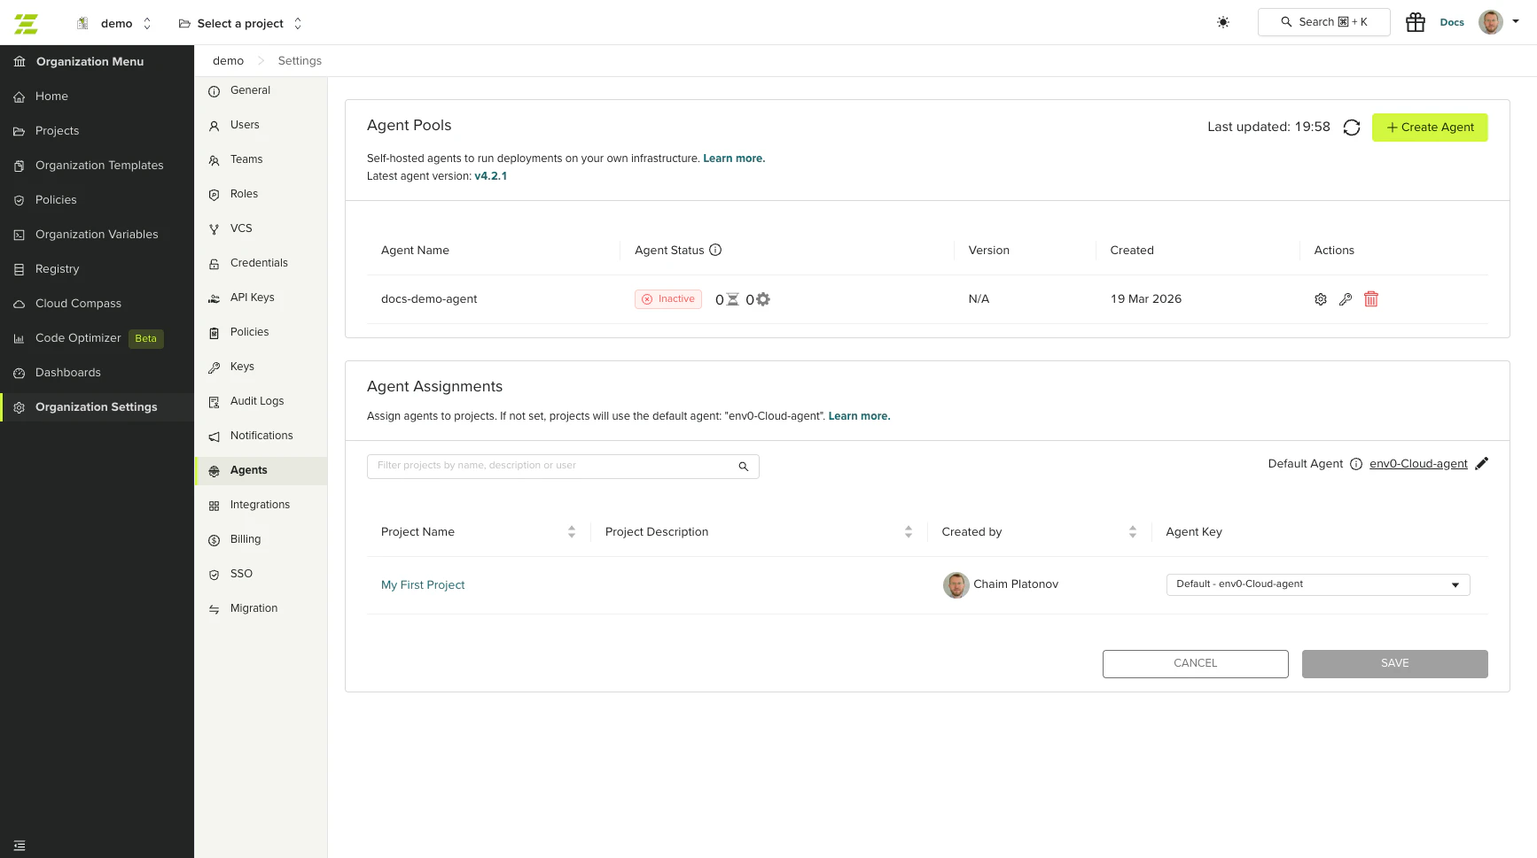Open Code Optimizer from the sidebar

pos(77,337)
